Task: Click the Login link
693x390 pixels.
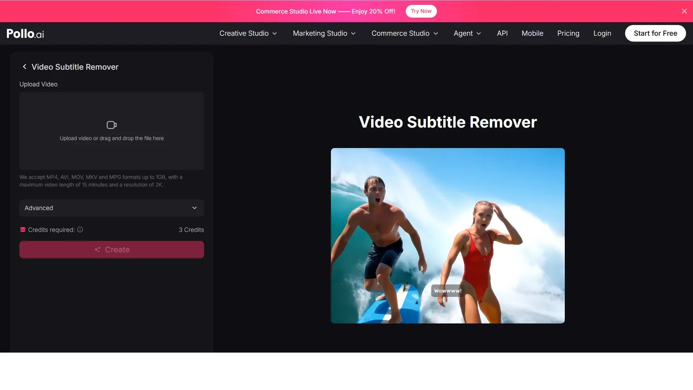Action: [x=602, y=33]
